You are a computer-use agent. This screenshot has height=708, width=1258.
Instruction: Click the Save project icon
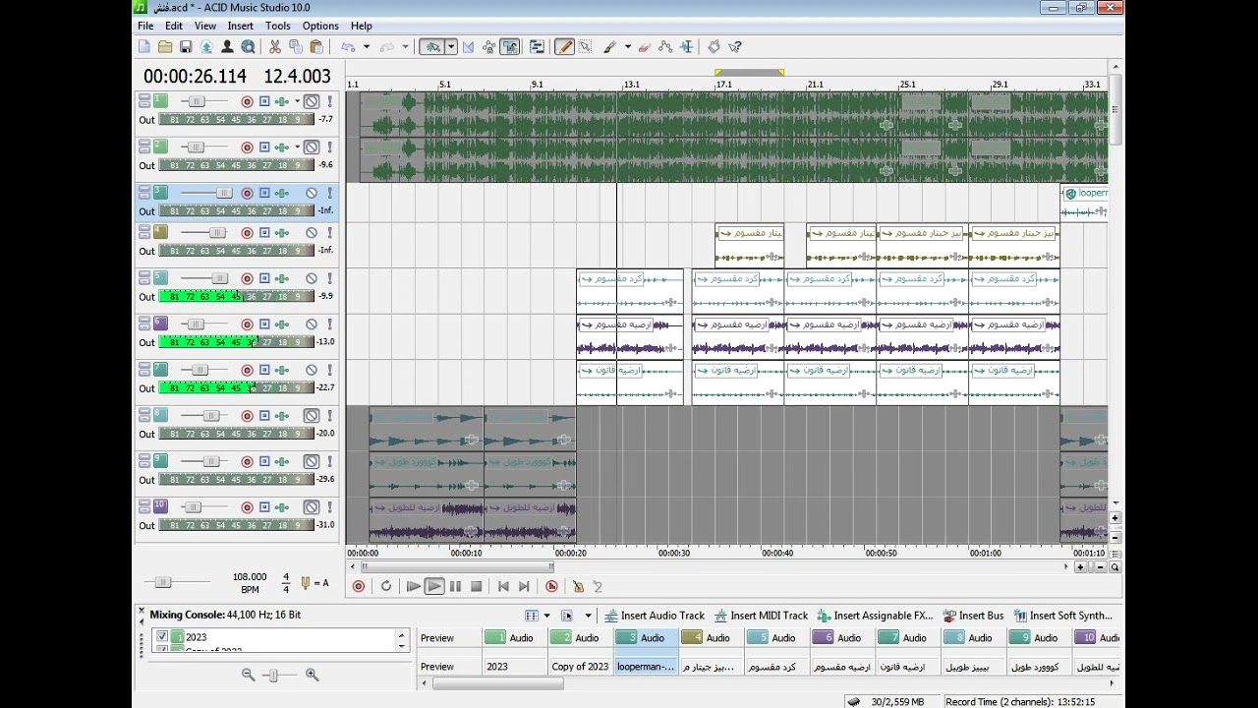(186, 46)
